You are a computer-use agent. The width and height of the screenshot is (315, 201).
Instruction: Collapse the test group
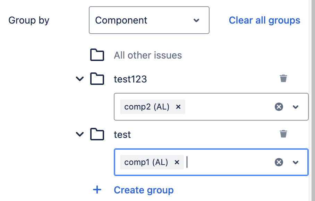[x=80, y=134]
